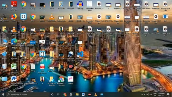Select the Chrome 'back' file icon
The height and width of the screenshot is (97, 172).
(33, 18)
